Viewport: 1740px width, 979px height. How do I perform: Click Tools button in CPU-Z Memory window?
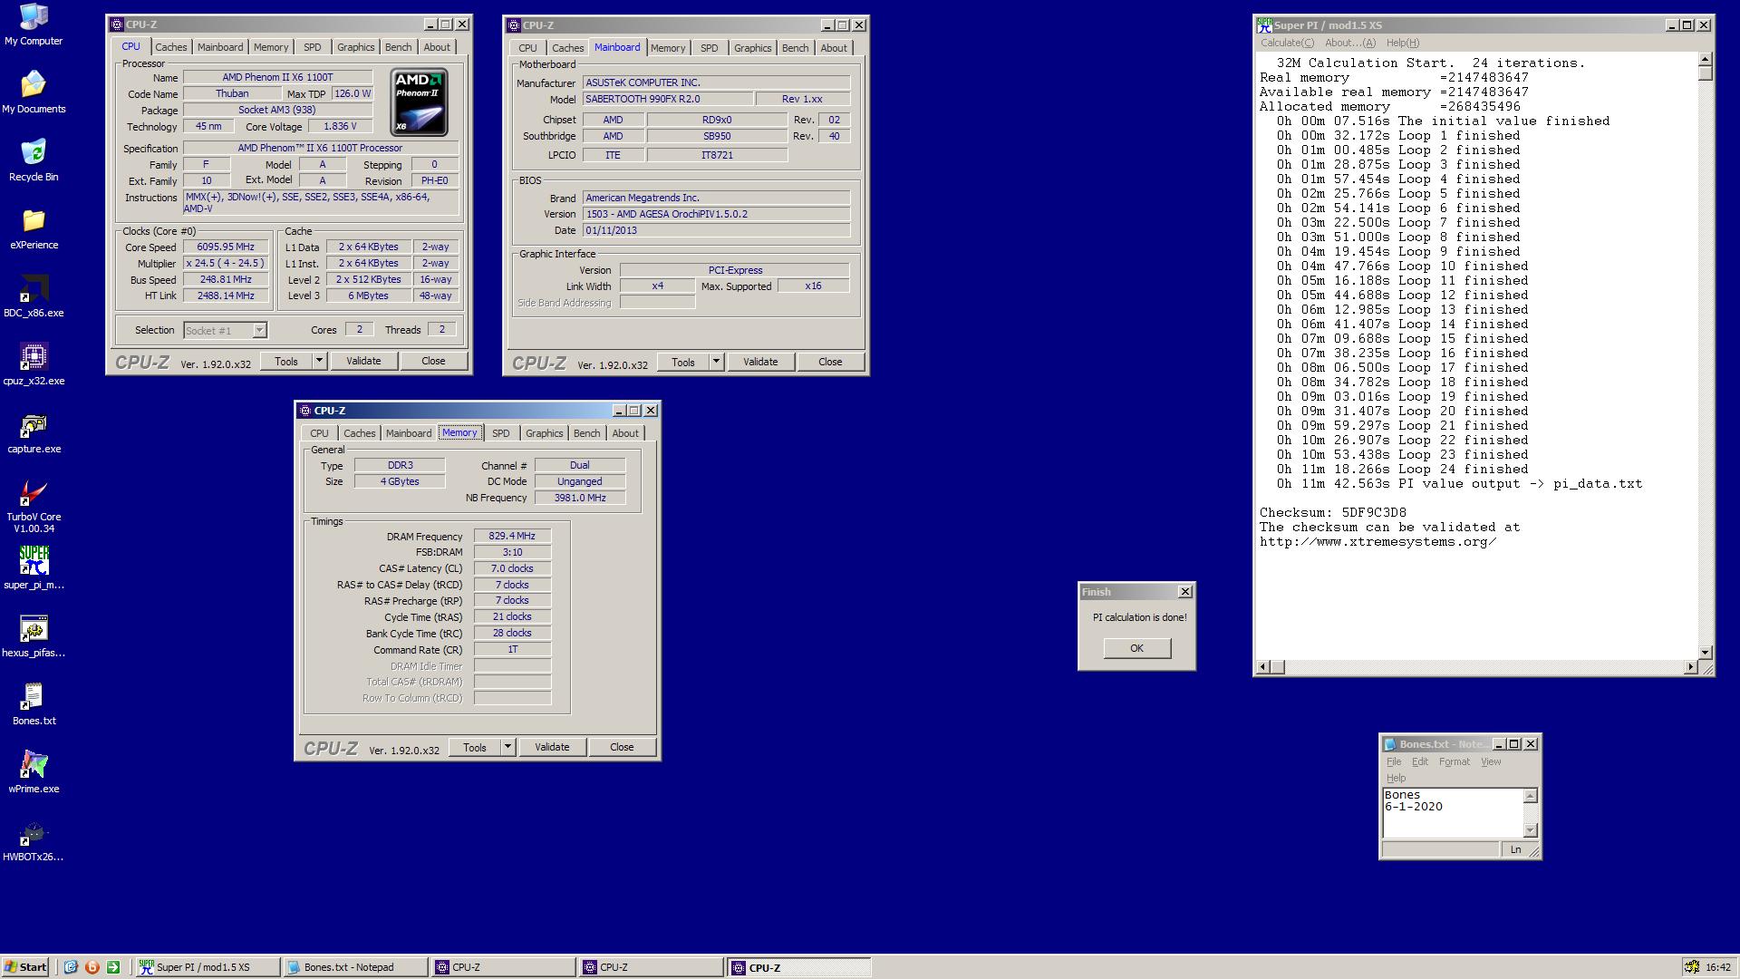tap(475, 747)
